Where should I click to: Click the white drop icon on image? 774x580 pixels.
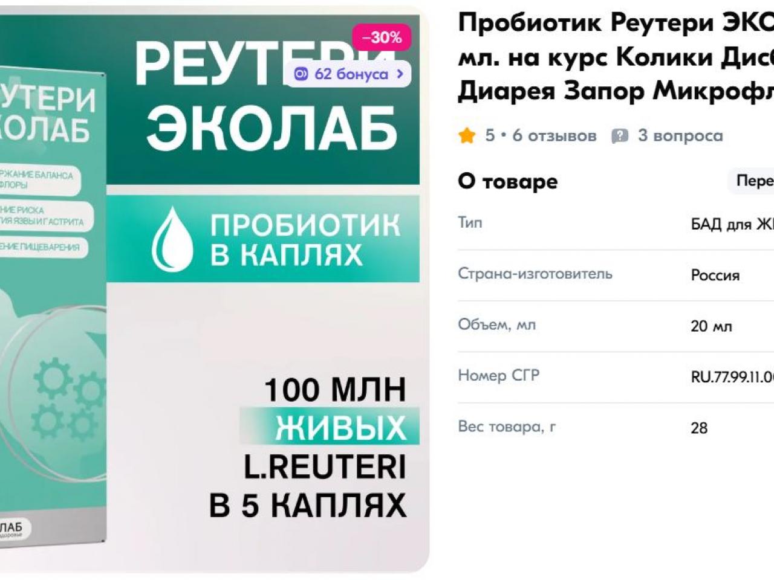click(172, 239)
